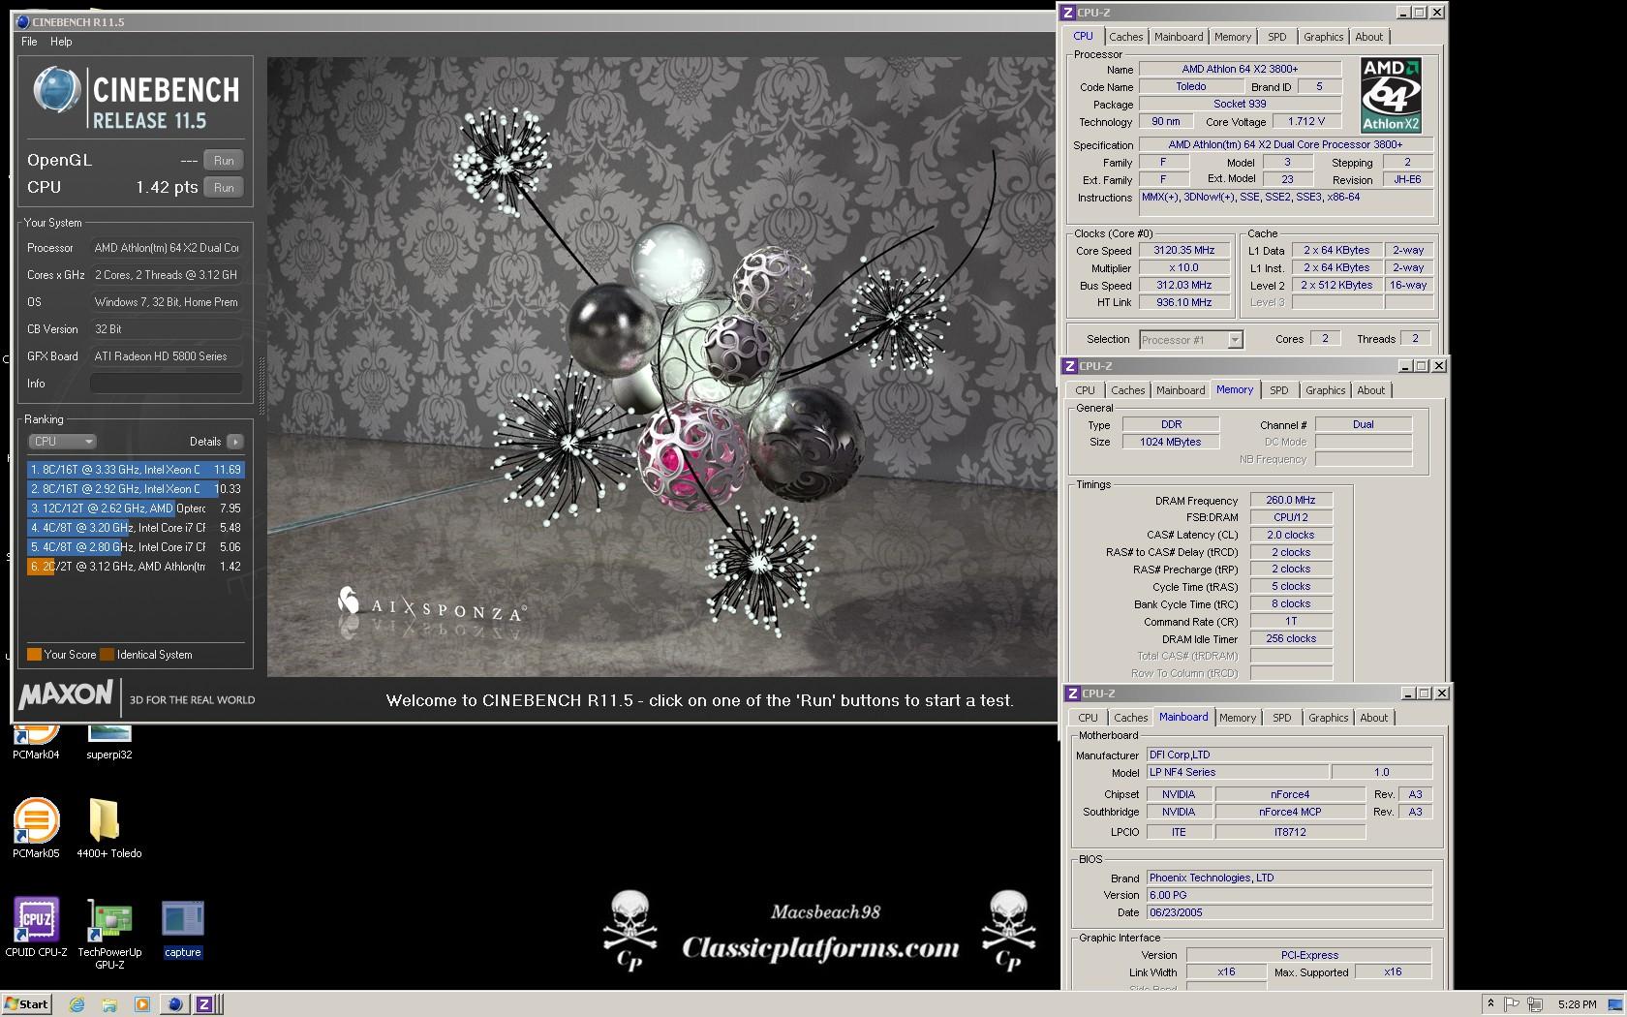Click the Info input field
The height and width of the screenshot is (1017, 1627).
(x=167, y=384)
